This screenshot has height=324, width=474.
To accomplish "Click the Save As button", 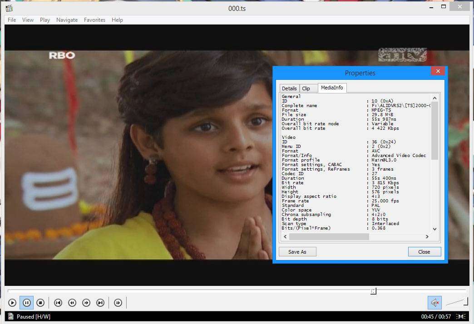I will [x=297, y=252].
